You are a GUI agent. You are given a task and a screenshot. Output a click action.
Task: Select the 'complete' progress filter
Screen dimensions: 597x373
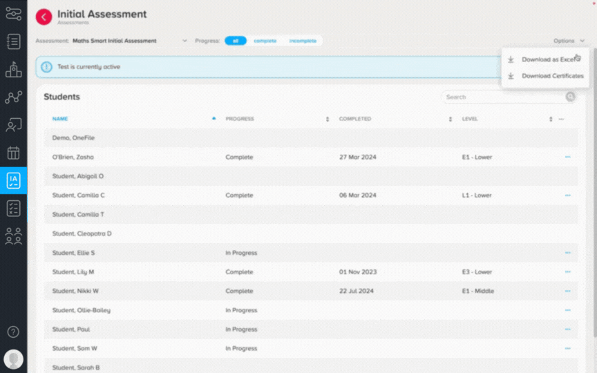click(x=265, y=41)
